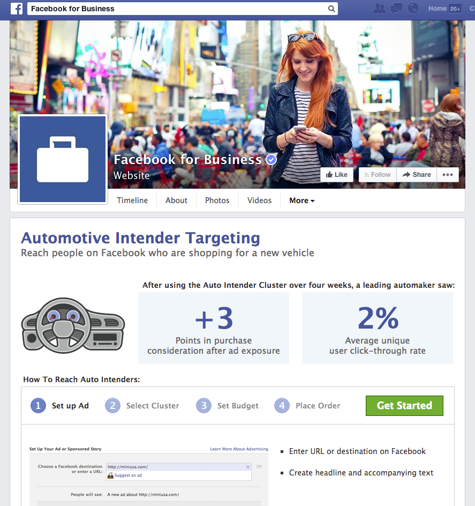Open the Timeline tab
Screen dimensions: 475x506
click(132, 200)
